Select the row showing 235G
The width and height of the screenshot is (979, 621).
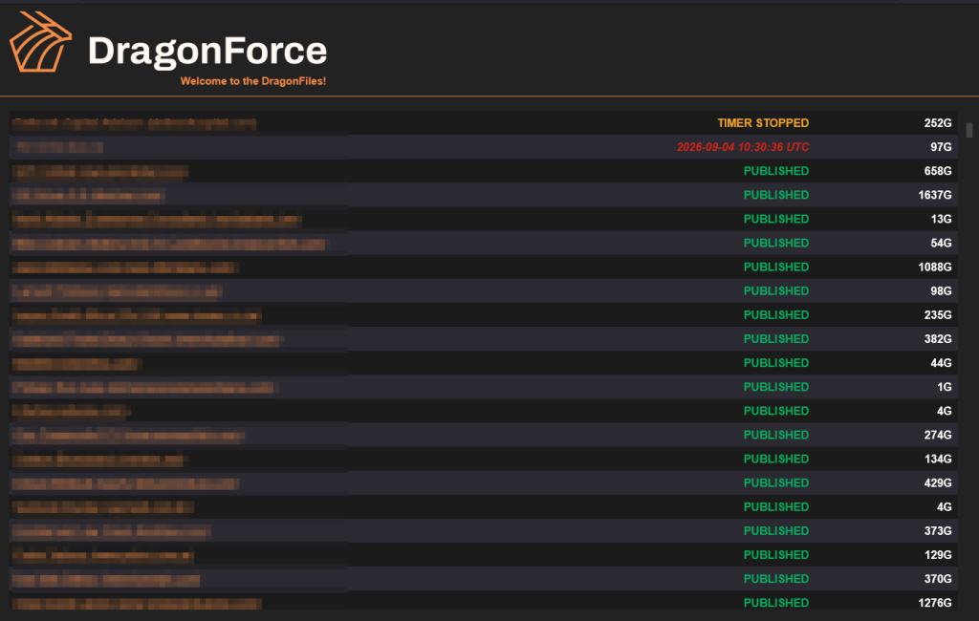pyautogui.click(x=483, y=315)
